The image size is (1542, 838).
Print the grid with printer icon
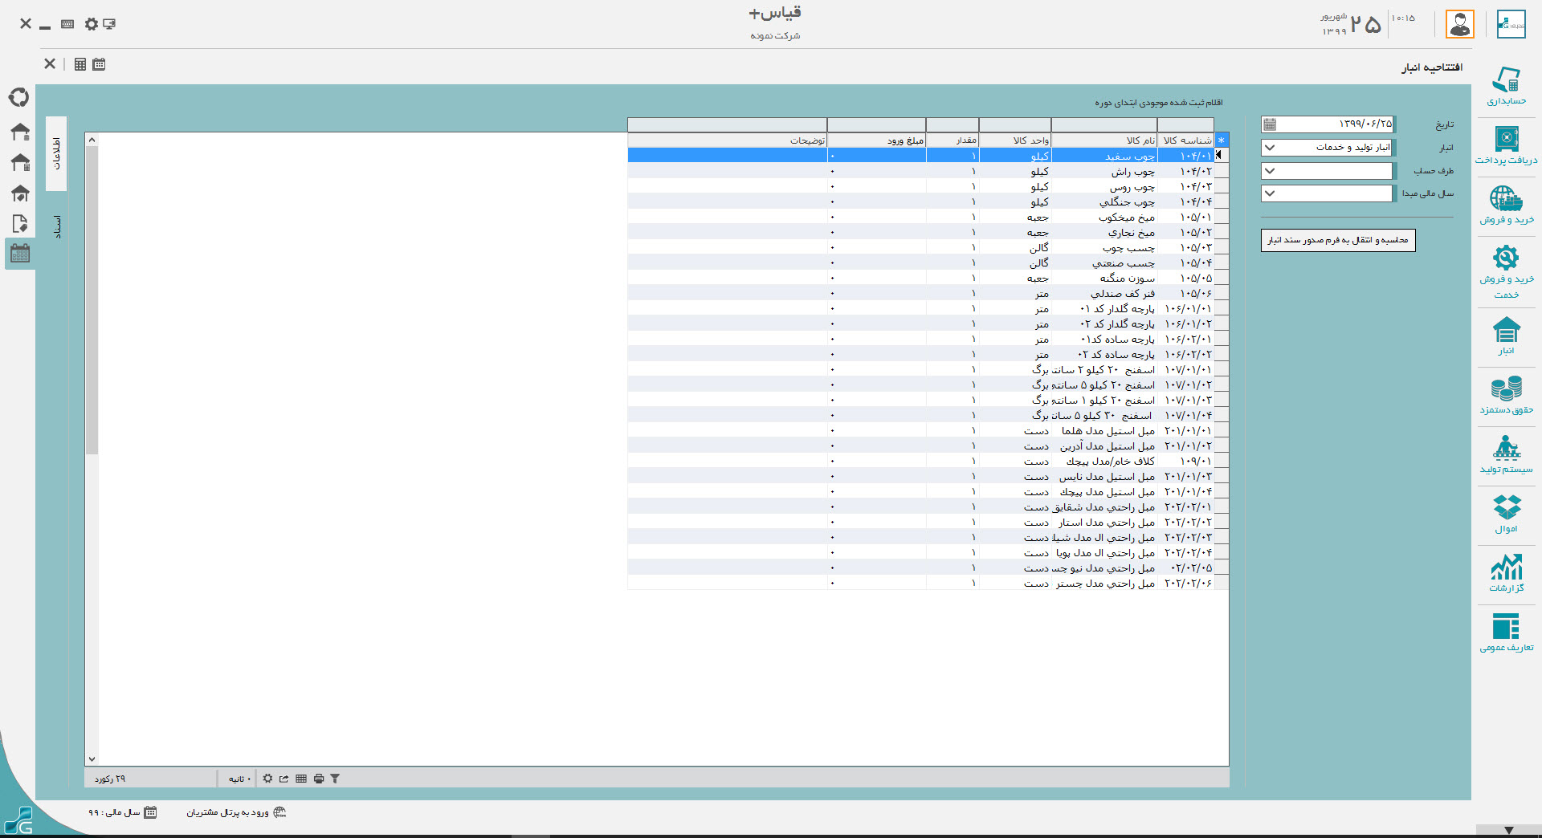319,779
